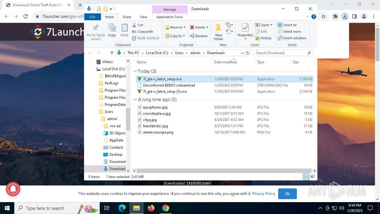
Task: Open Firefox from taskbar
Action: pos(151,208)
